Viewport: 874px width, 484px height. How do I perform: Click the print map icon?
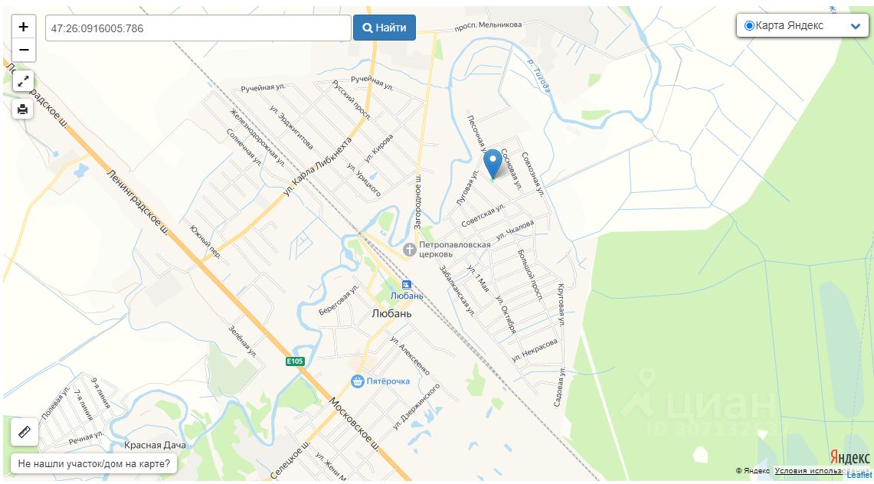point(23,109)
